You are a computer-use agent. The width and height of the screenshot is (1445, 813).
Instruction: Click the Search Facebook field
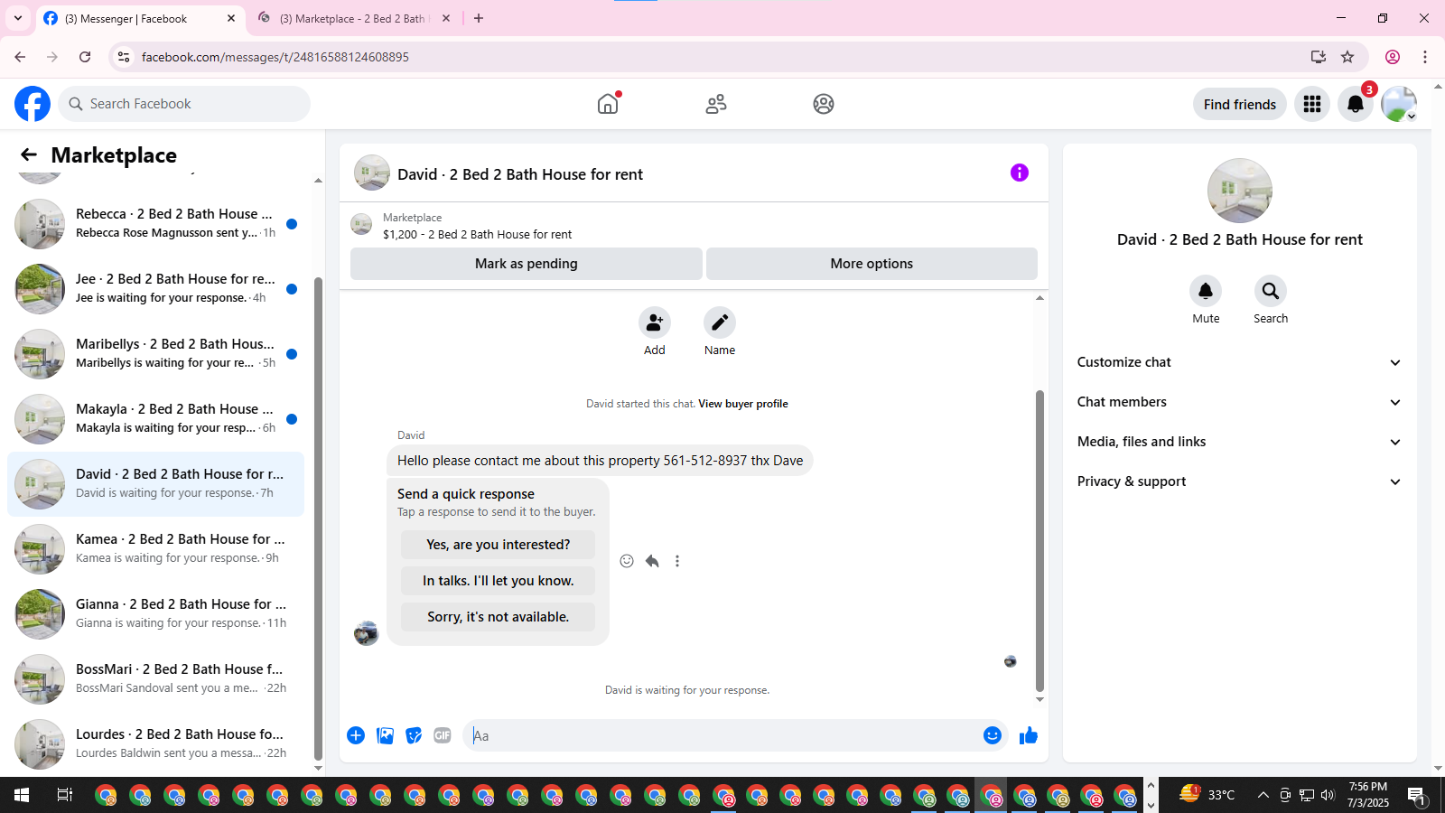coord(184,104)
